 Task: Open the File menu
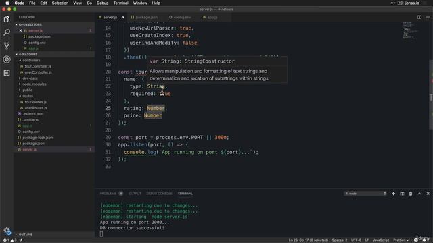[32, 3]
